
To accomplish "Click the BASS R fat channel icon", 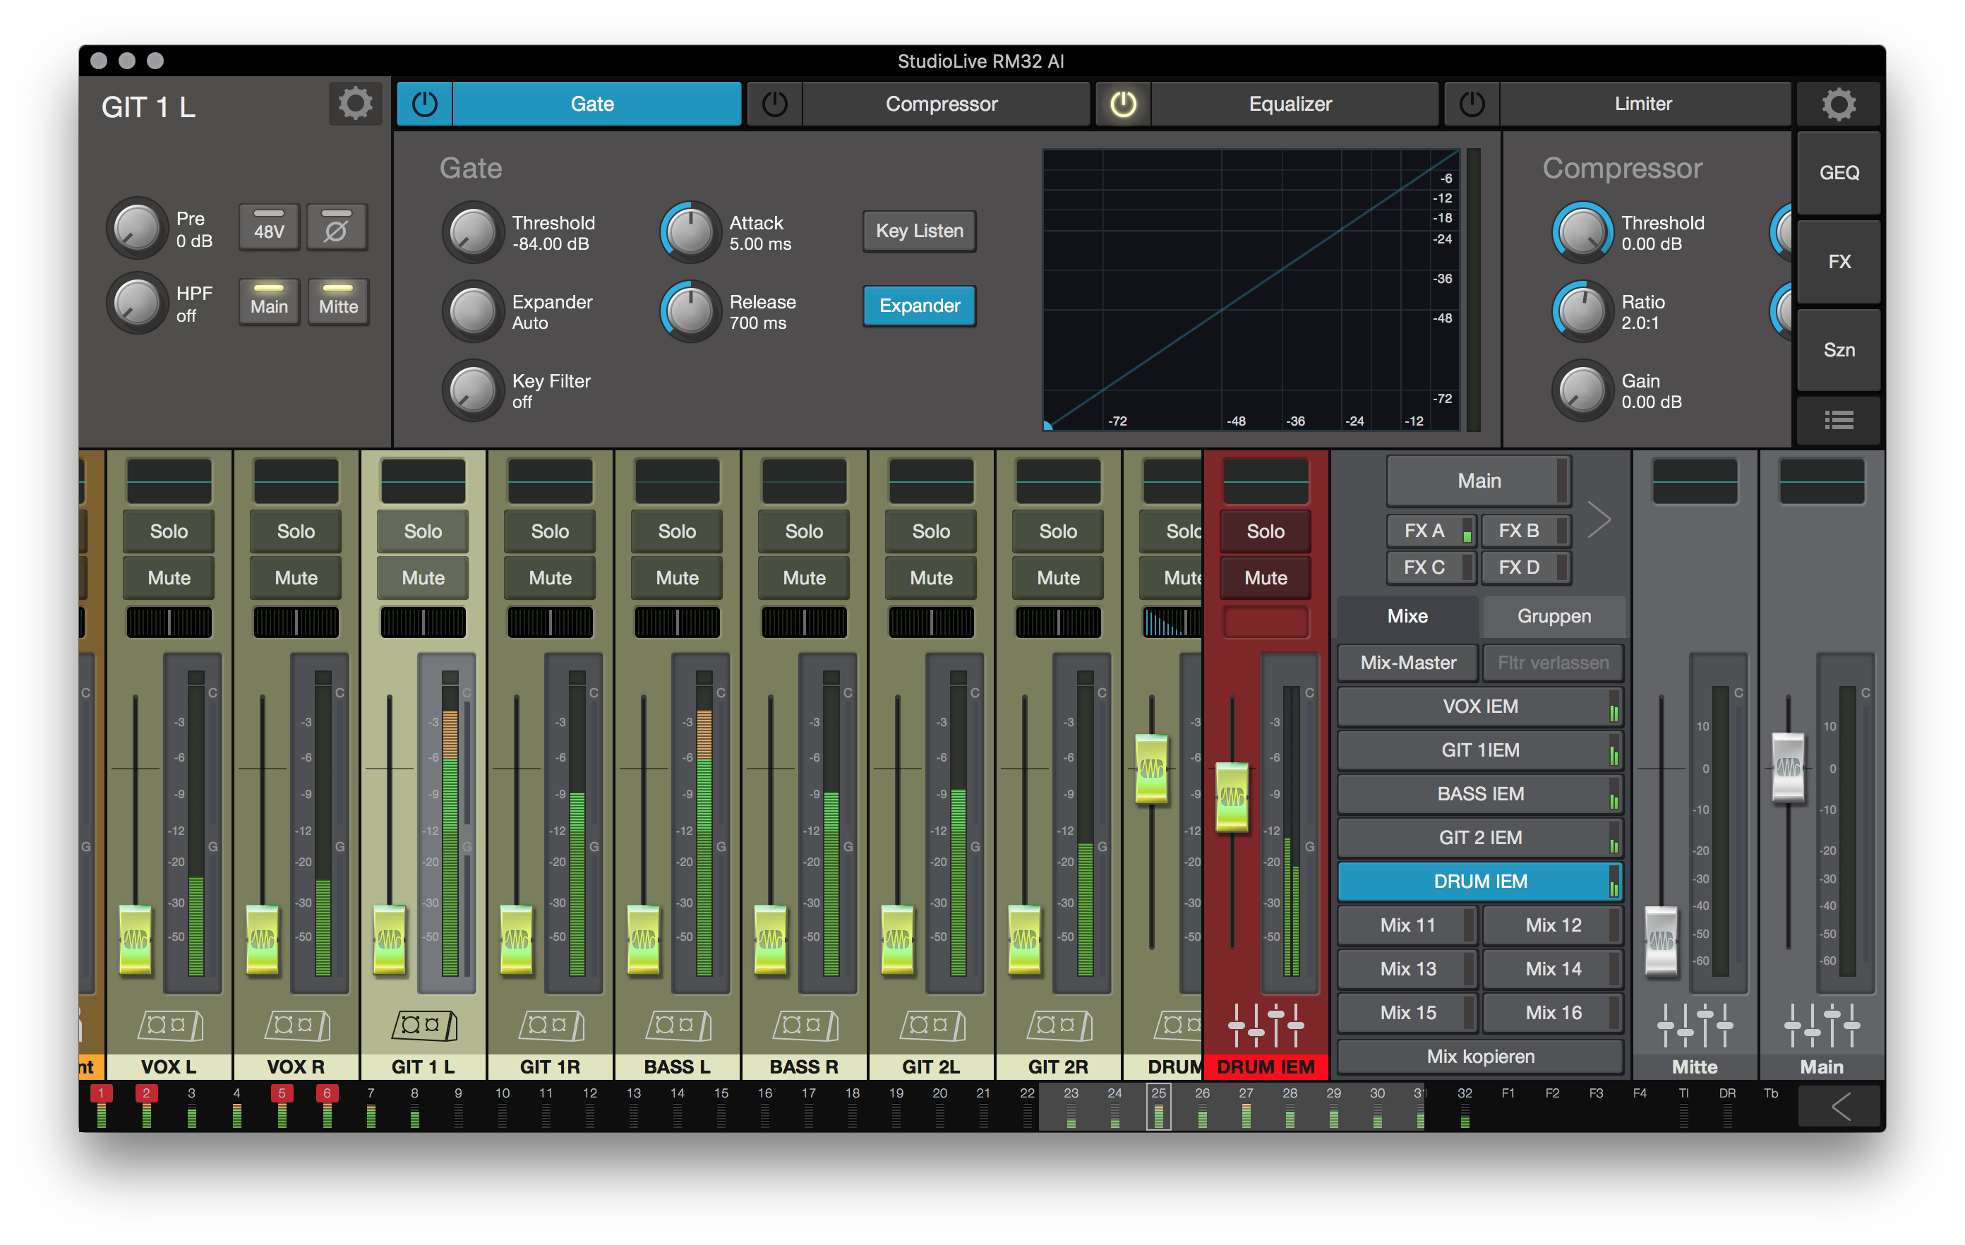I will pyautogui.click(x=805, y=1025).
